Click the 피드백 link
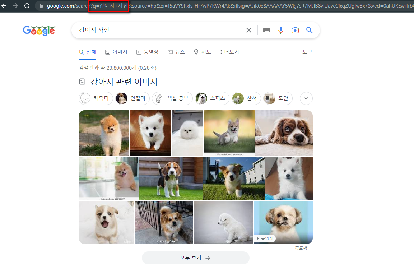Image resolution: width=414 pixels, height=269 pixels. click(301, 248)
